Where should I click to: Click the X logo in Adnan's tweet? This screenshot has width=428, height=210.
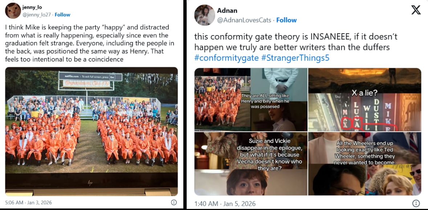click(416, 10)
